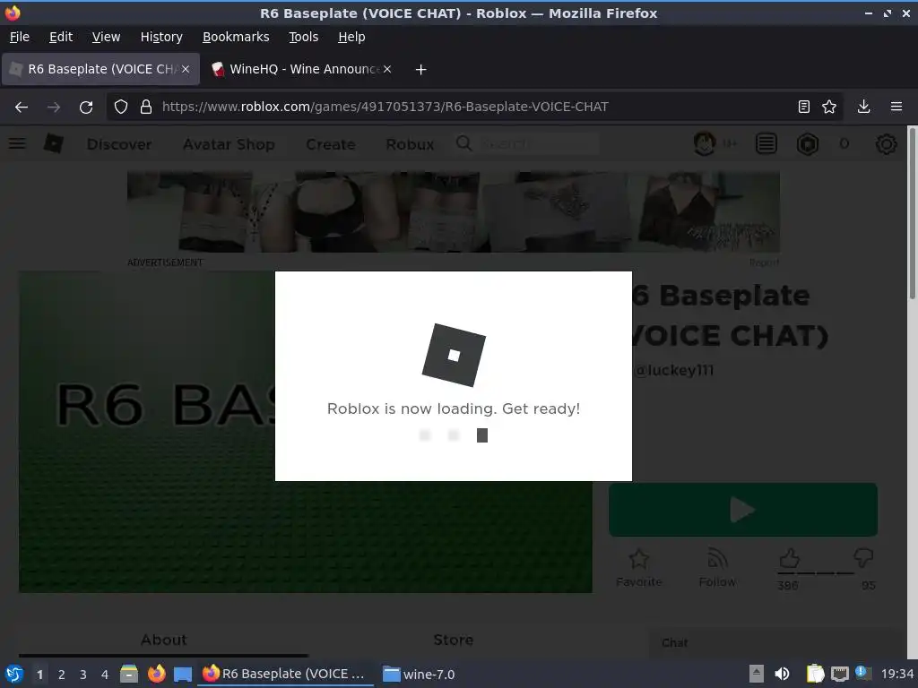
Task: Switch to workspace 4 in pager
Action: [105, 675]
